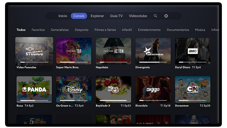Click the Ruca programme title
The image size is (227, 128).
pos(20,106)
